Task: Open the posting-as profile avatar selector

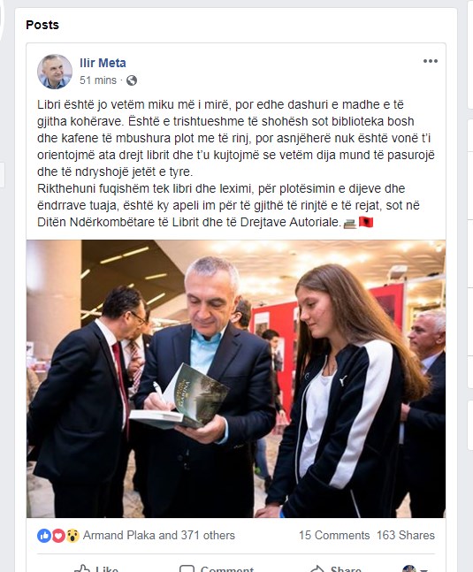Action: (409, 568)
